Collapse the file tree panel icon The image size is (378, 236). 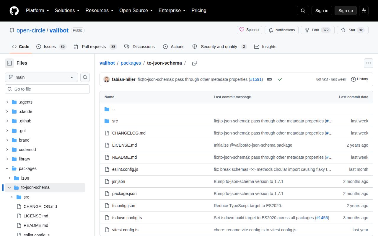click(x=9, y=63)
